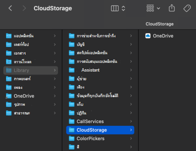196x151 pixels.
Task: Select the เอกสาร folder name
Action: click(x=20, y=53)
